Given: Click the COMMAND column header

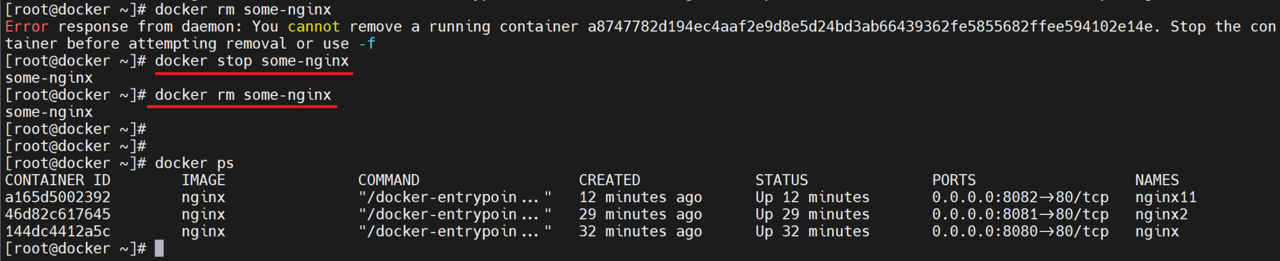Looking at the screenshot, I should (x=389, y=180).
